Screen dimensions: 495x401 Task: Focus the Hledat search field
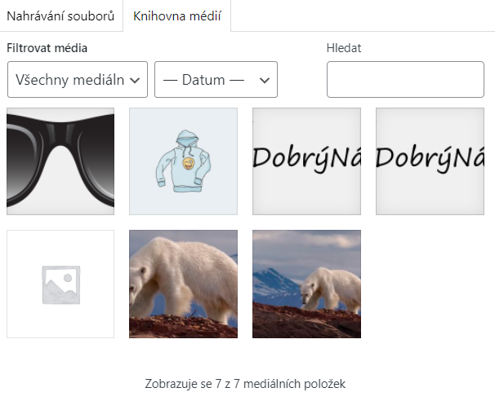point(405,79)
